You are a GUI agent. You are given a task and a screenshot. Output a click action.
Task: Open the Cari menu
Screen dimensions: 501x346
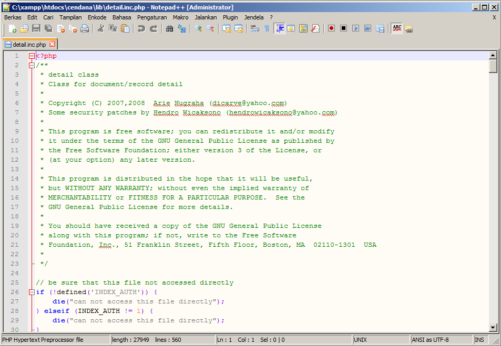click(x=48, y=17)
